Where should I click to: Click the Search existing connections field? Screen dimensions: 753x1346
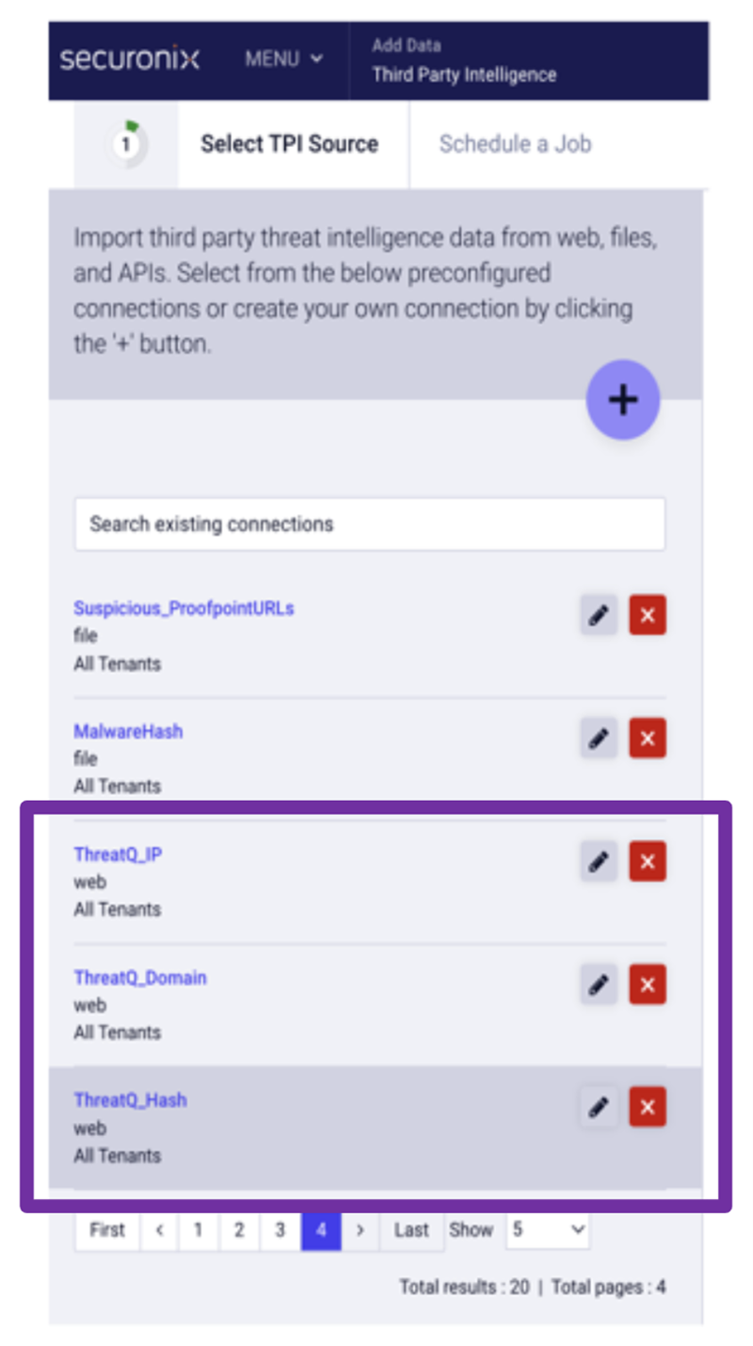[x=370, y=524]
